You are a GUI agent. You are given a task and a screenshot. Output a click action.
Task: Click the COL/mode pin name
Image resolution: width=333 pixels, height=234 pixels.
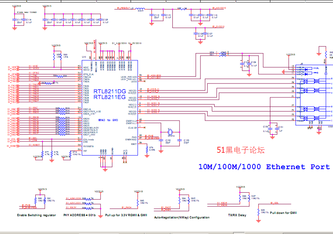point(88,140)
